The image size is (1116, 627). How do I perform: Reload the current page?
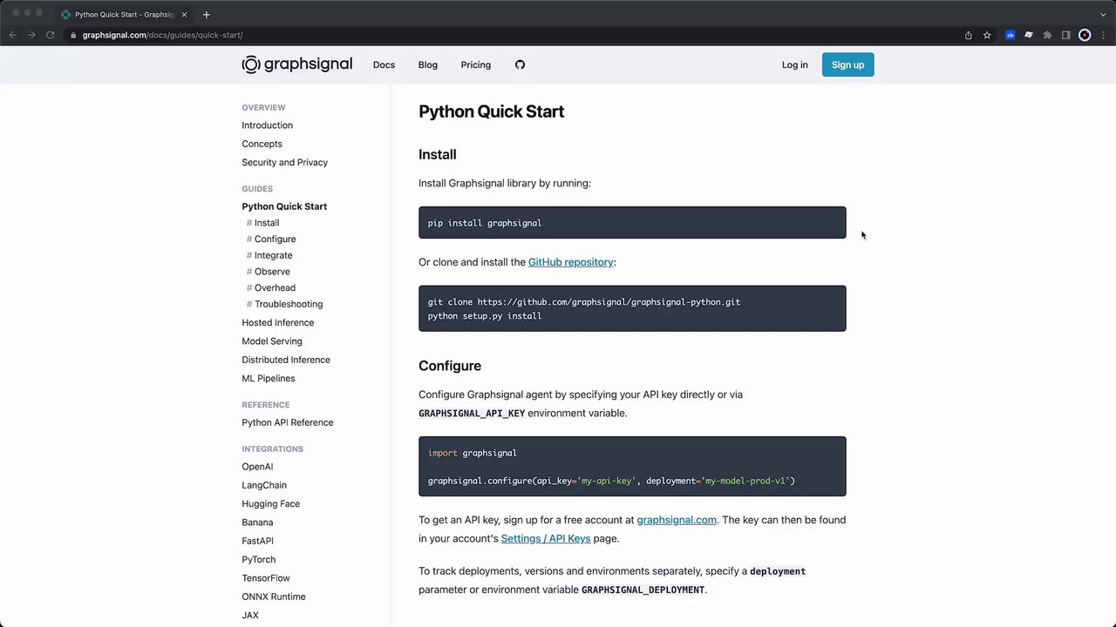[x=51, y=35]
